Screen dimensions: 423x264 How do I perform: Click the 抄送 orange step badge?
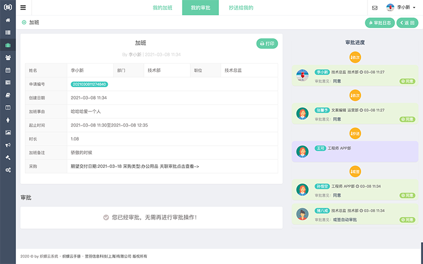(x=355, y=134)
